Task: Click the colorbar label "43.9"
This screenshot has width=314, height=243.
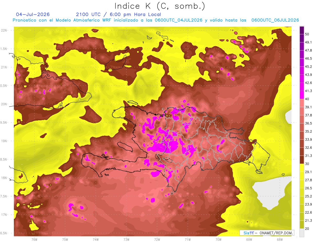Action: click(309, 75)
